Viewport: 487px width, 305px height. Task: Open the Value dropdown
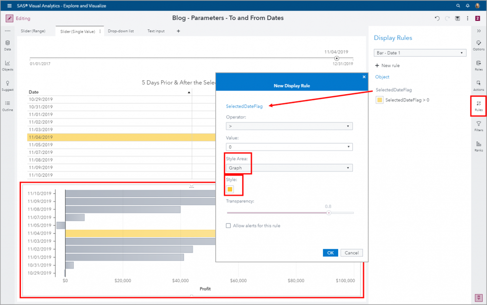point(289,147)
